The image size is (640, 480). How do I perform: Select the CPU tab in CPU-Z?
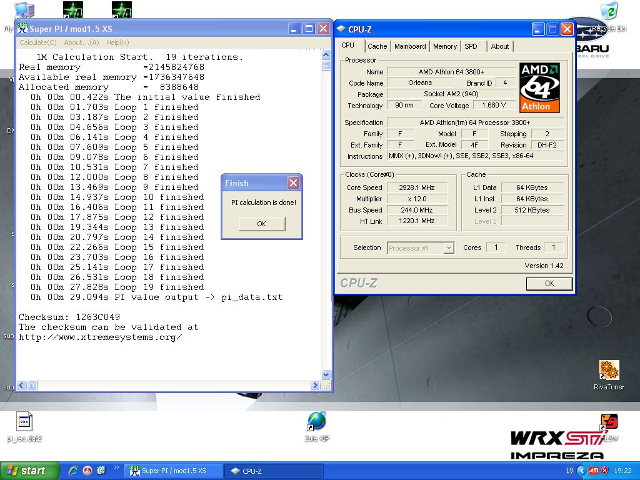click(348, 45)
